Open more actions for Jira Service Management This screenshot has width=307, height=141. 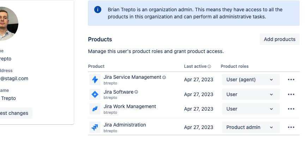click(291, 80)
